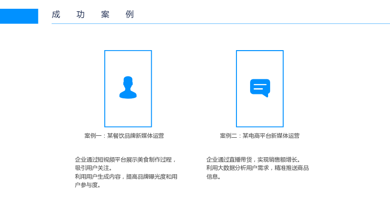
Task: Select caption 案例一:某餐饮品牌新媒体运营
Action: 124,136
